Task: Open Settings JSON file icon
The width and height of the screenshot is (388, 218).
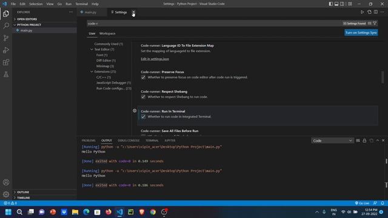Action: coord(369,12)
